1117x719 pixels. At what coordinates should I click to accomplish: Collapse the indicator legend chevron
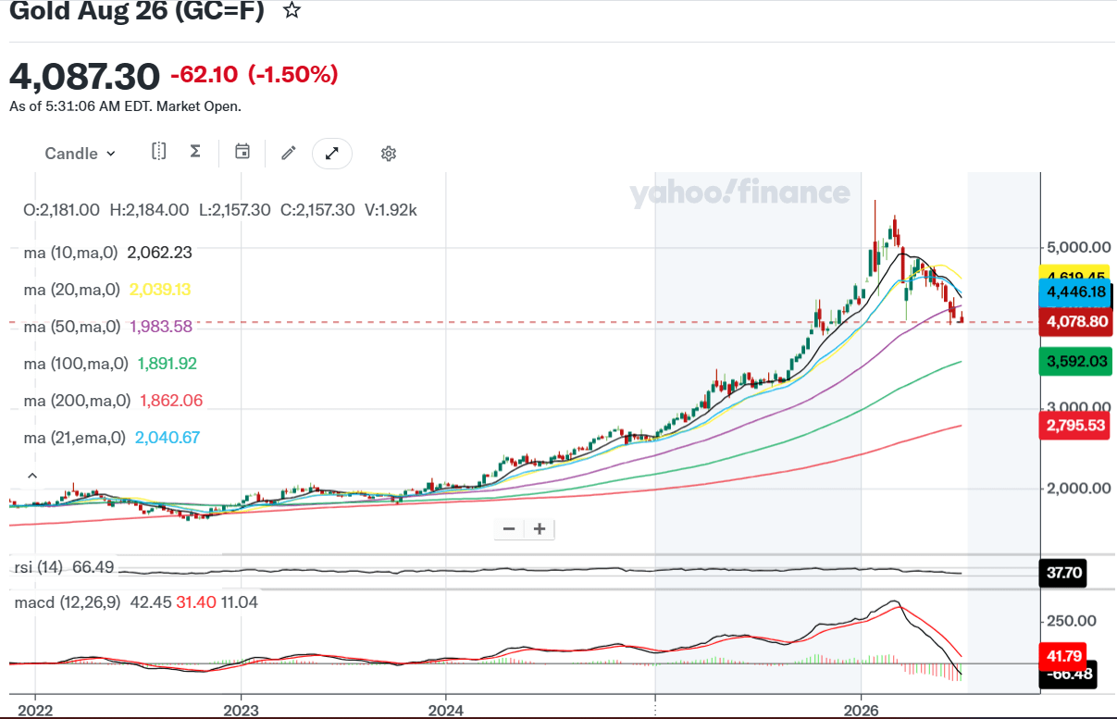(32, 476)
